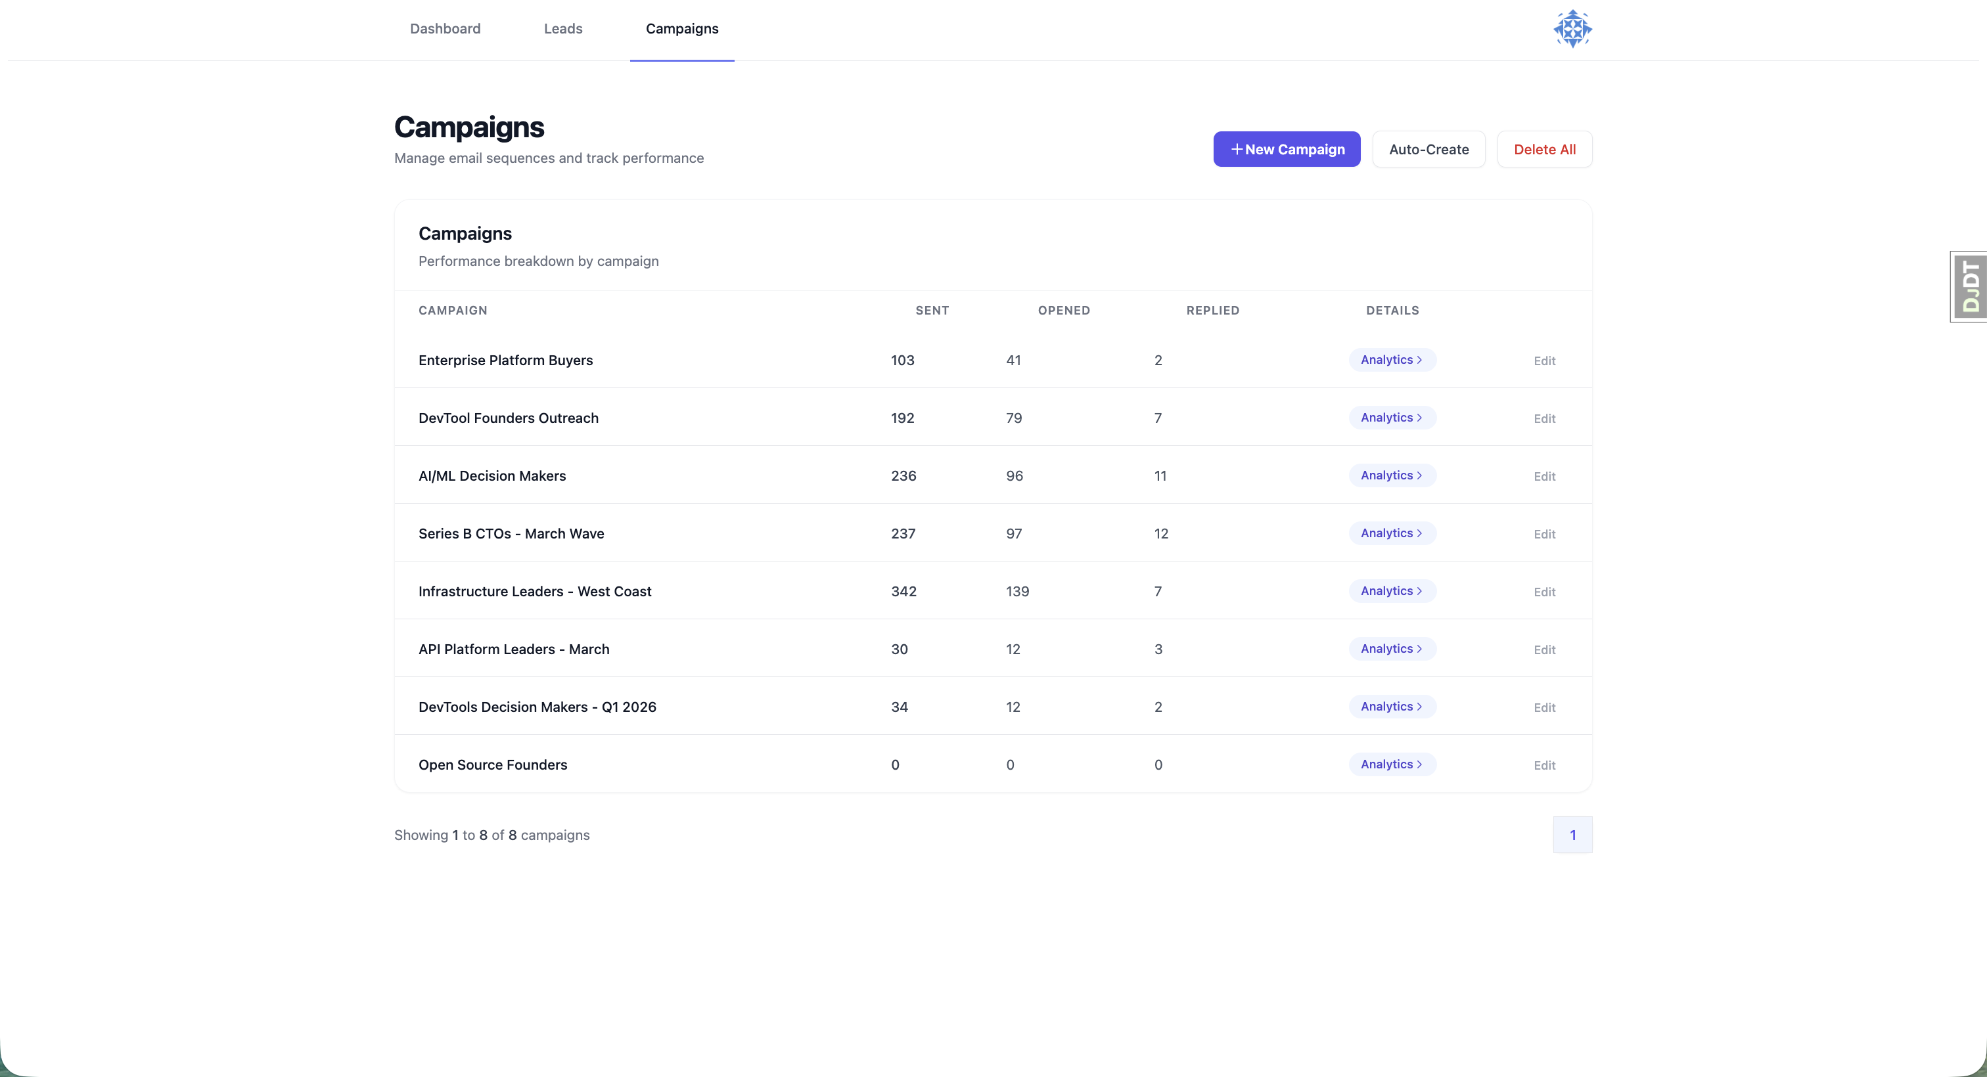Click the plus icon on New Campaign
The height and width of the screenshot is (1077, 1987).
(1237, 149)
